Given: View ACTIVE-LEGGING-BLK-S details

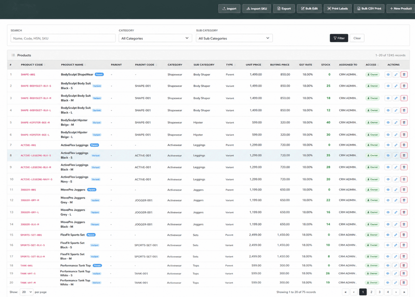Looking at the screenshot, I should (388, 155).
